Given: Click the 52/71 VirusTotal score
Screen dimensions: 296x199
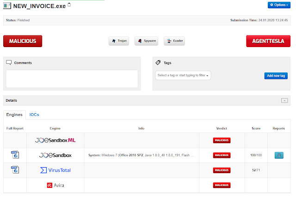Looking at the screenshot, I should tap(256, 170).
